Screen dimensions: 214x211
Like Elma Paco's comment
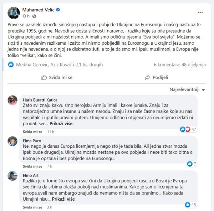tap(32, 166)
